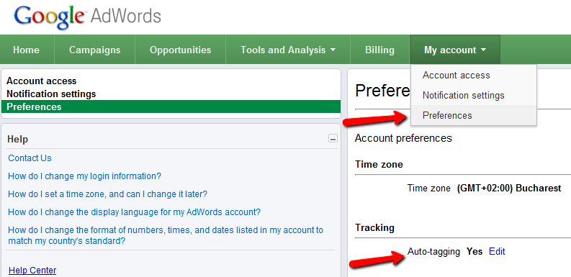This screenshot has height=277, width=571.
Task: Open the Billing tab
Action: tap(379, 50)
